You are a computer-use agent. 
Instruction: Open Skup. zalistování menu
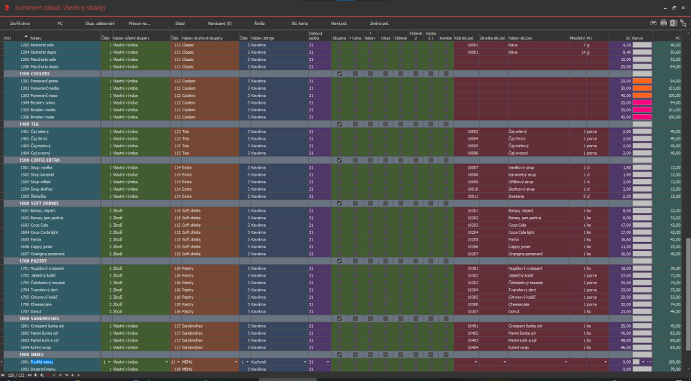click(100, 24)
